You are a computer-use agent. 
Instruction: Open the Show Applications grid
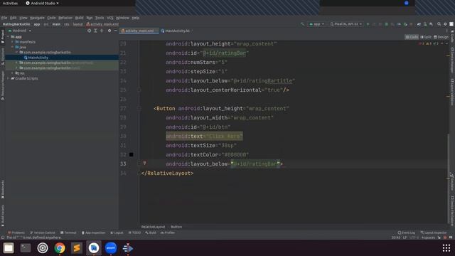point(446,248)
